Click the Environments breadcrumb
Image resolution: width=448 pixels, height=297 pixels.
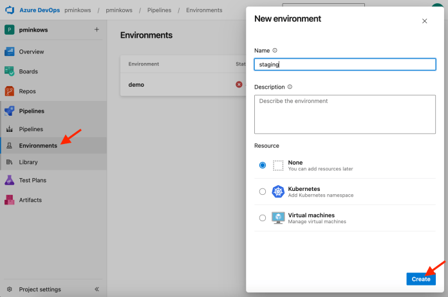click(x=204, y=10)
